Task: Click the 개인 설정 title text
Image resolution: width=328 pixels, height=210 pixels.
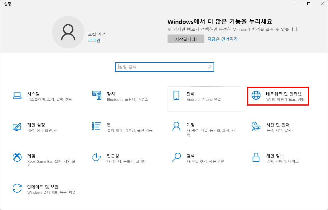Action: click(x=36, y=125)
